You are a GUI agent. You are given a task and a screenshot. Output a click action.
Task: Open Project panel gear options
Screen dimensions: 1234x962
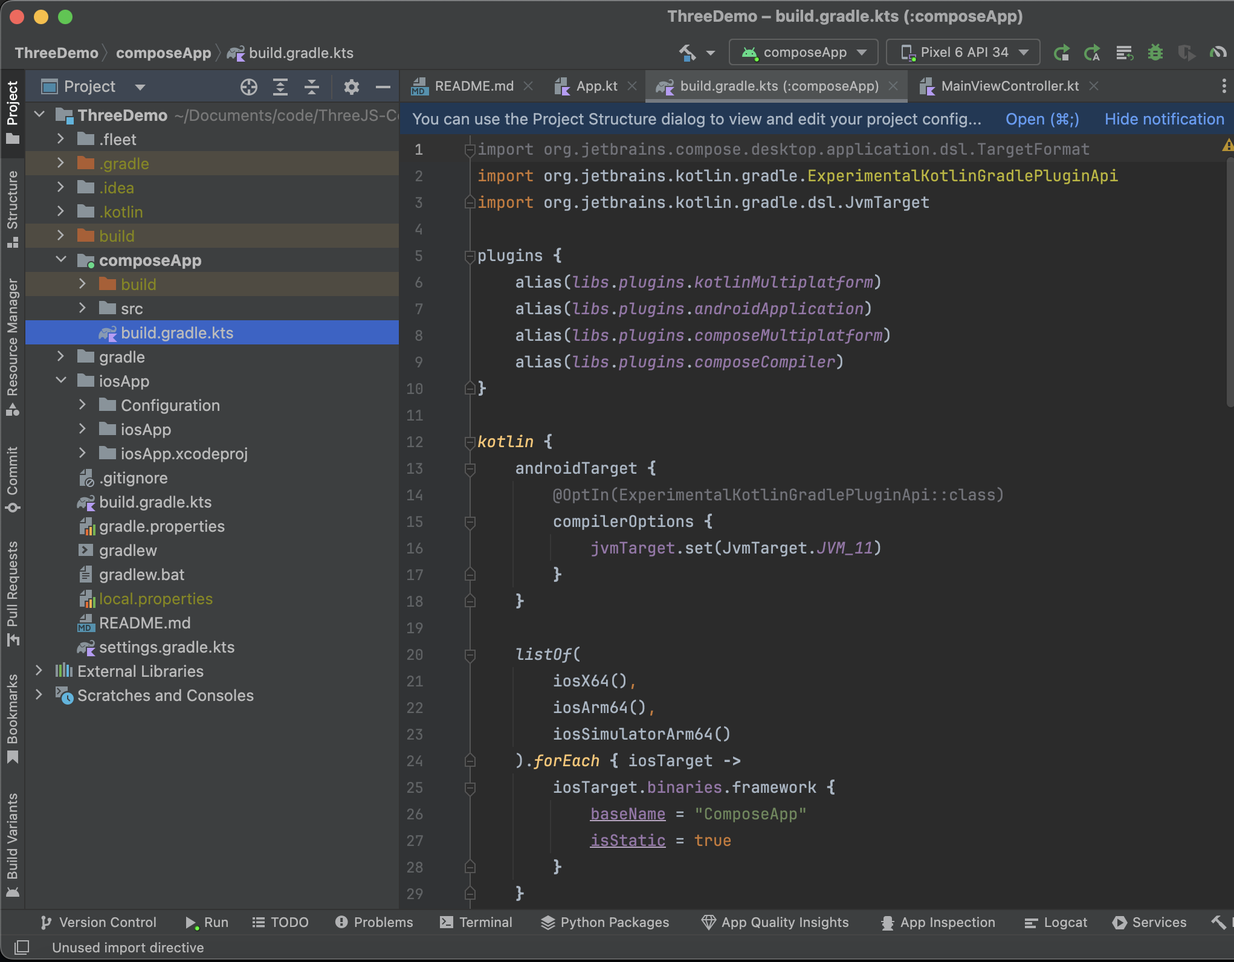351,87
